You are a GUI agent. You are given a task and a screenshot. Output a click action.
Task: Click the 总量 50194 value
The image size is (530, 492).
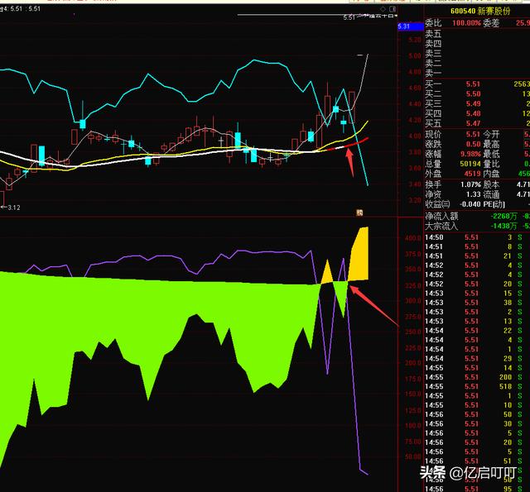(x=470, y=164)
